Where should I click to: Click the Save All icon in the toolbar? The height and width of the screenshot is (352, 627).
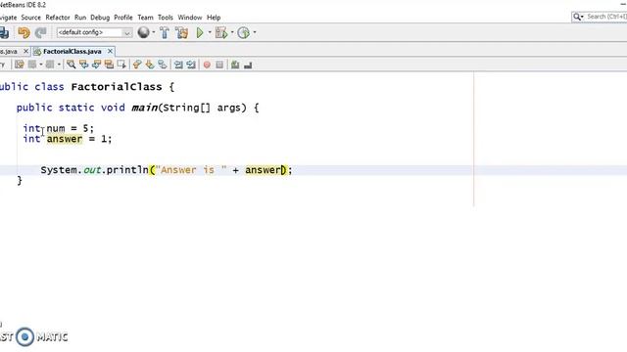[4, 32]
